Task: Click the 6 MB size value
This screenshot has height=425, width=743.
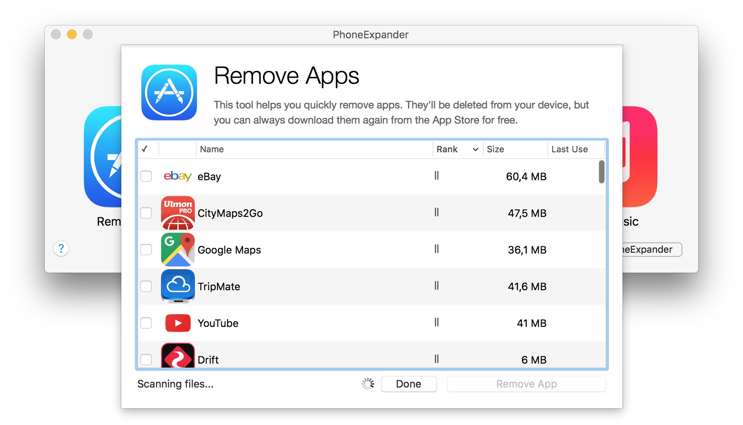Action: click(534, 360)
